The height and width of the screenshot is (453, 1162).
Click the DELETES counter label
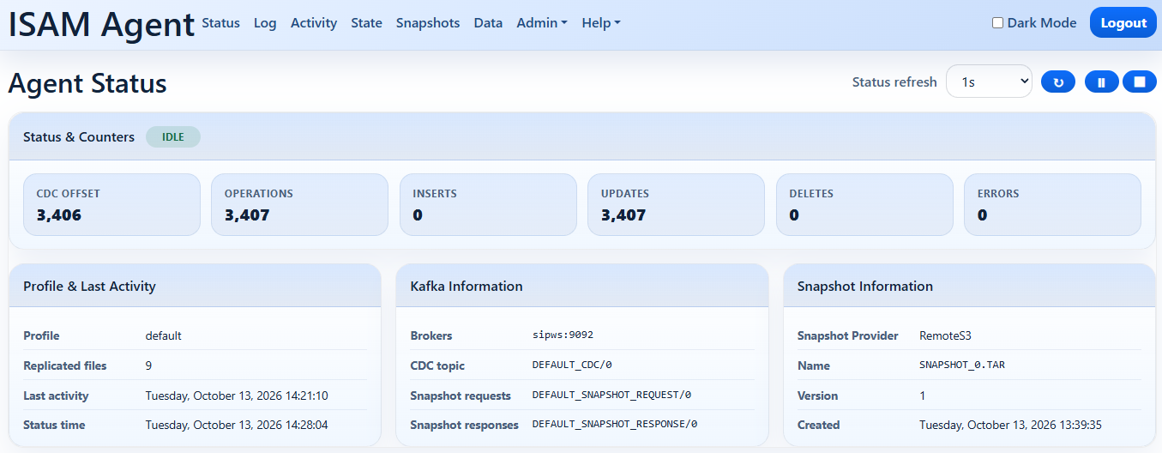click(x=813, y=194)
